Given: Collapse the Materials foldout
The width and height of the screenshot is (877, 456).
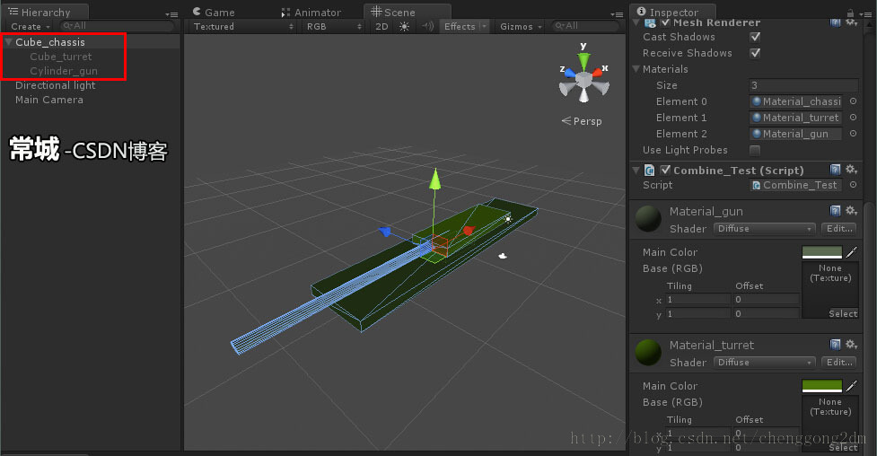Looking at the screenshot, I should (636, 69).
